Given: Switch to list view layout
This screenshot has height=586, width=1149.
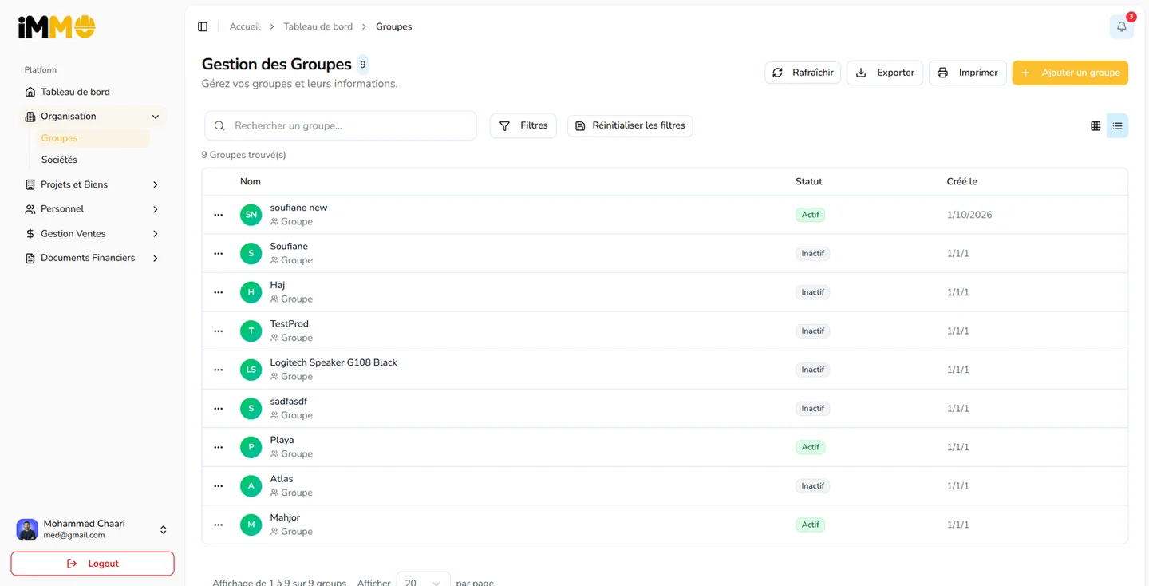Looking at the screenshot, I should [1117, 125].
